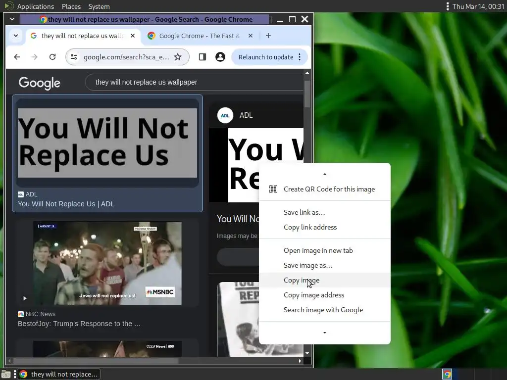Select the You Will Not Replace Us thumbnail

click(x=107, y=143)
